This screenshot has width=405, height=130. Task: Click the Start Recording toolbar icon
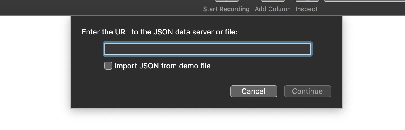pos(226,1)
